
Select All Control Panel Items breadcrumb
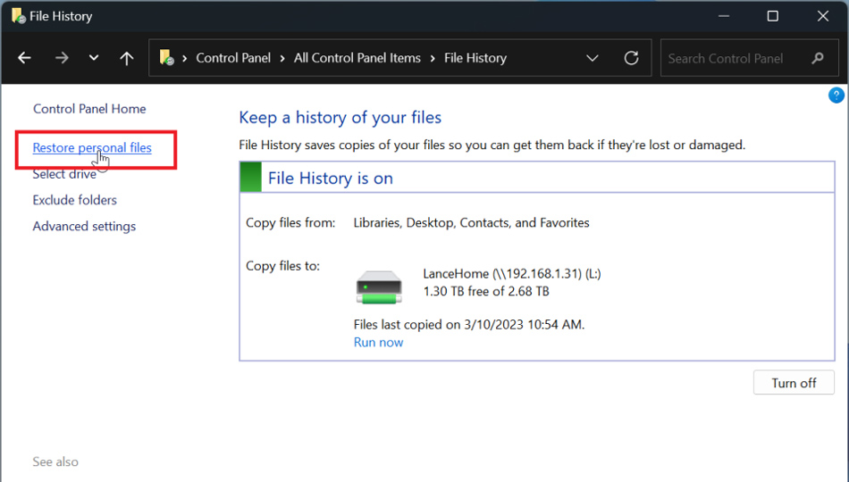[x=357, y=58]
